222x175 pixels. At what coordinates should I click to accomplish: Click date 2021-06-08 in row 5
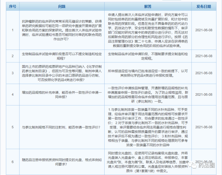tap(204, 127)
